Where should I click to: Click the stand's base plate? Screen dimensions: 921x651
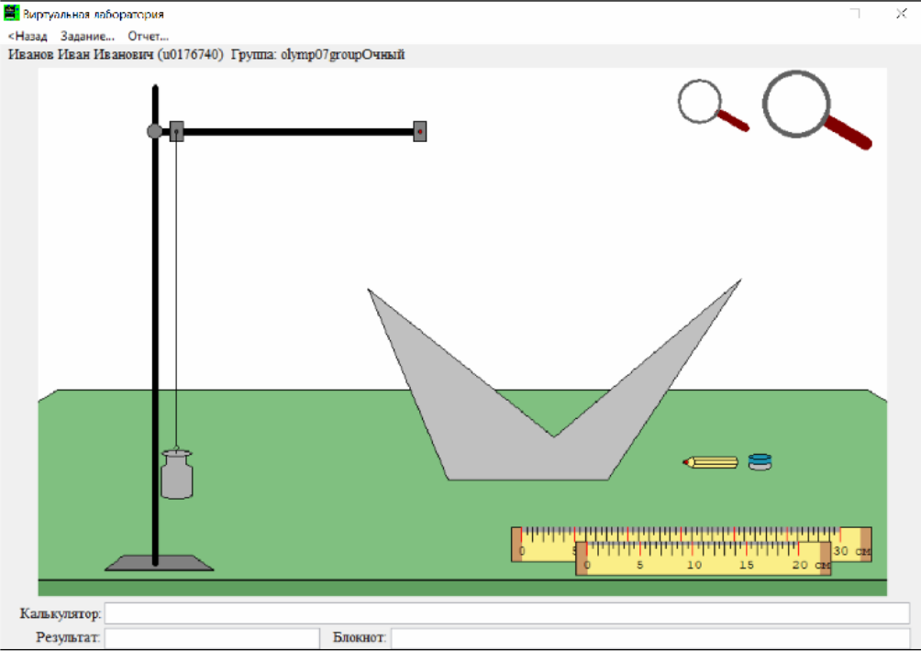(160, 563)
